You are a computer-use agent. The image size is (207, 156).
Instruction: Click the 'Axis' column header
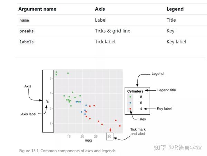click(x=100, y=9)
